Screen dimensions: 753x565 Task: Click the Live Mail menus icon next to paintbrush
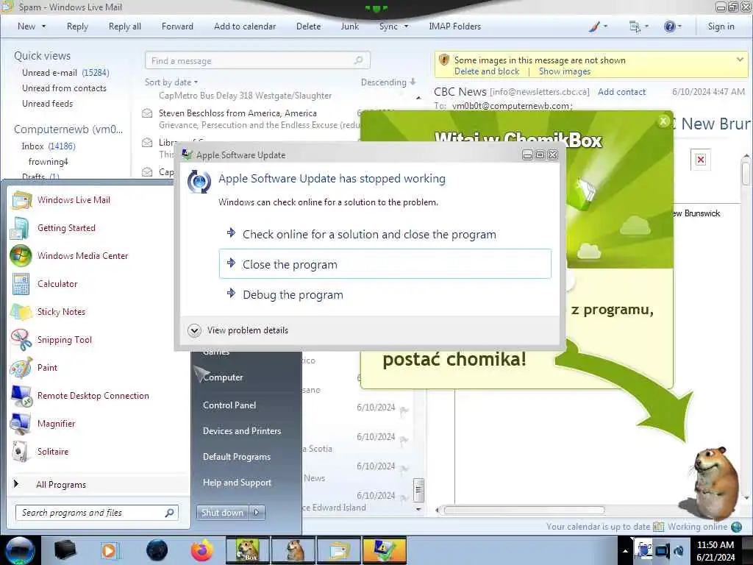[x=635, y=26]
